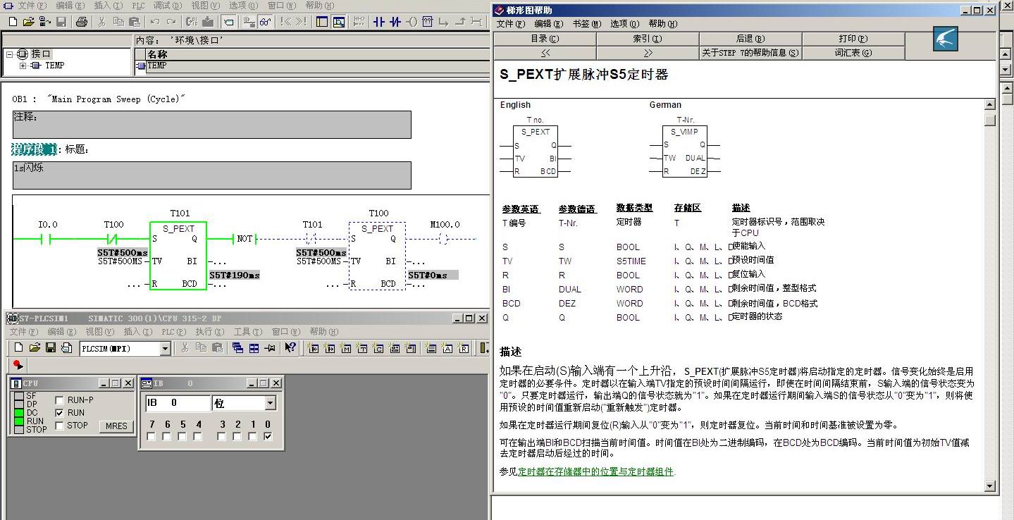Screen dimensions: 1014x520
Task: Open the PLCSIM(MPI) connection dropdown
Action: click(165, 349)
